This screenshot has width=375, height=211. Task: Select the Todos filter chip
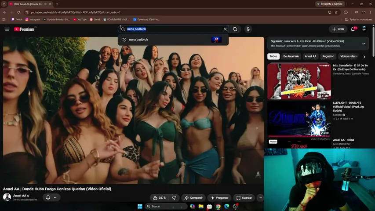click(273, 56)
